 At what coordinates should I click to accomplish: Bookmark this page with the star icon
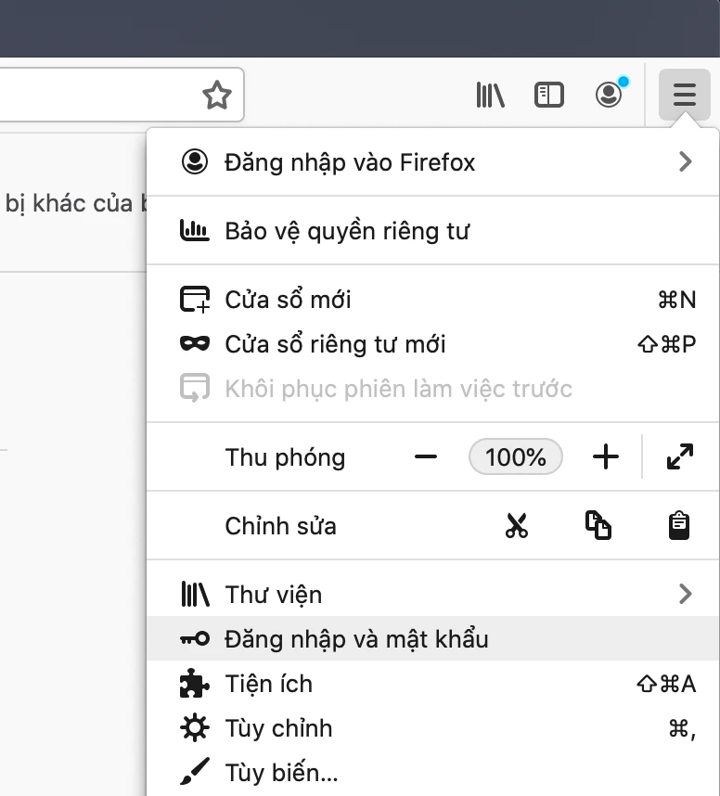[216, 94]
